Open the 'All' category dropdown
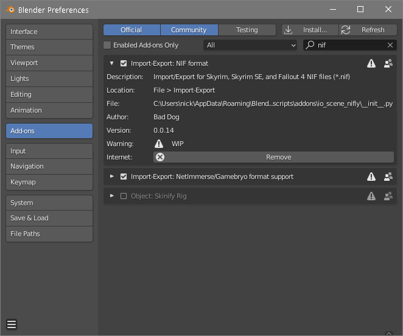403x336 pixels. [x=250, y=45]
